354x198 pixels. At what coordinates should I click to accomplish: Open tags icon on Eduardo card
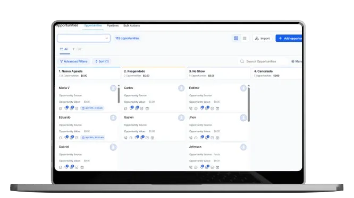click(66, 138)
